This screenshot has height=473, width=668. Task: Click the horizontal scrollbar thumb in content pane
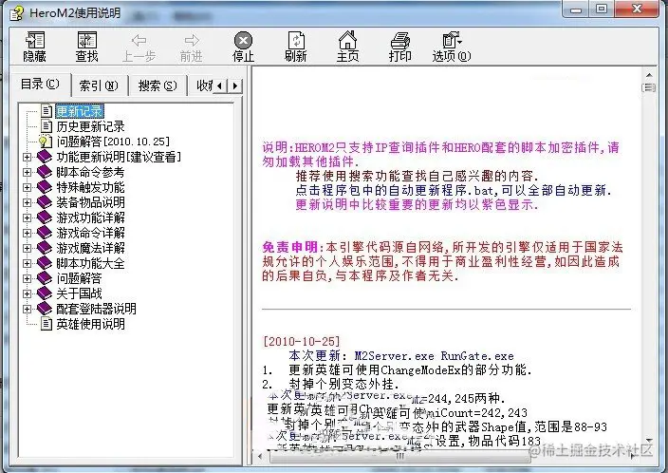tap(399, 456)
